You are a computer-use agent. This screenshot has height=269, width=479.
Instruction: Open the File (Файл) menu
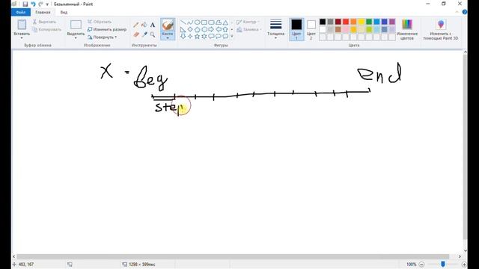(21, 12)
